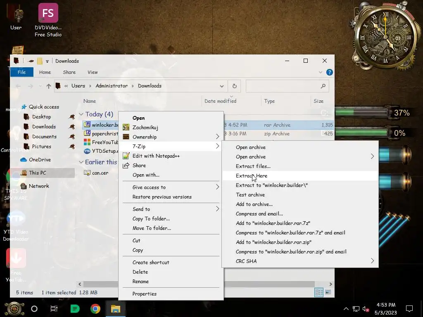Viewport: 423px width, 317px height.
Task: Select OneDrive in navigation pane
Action: (40, 160)
